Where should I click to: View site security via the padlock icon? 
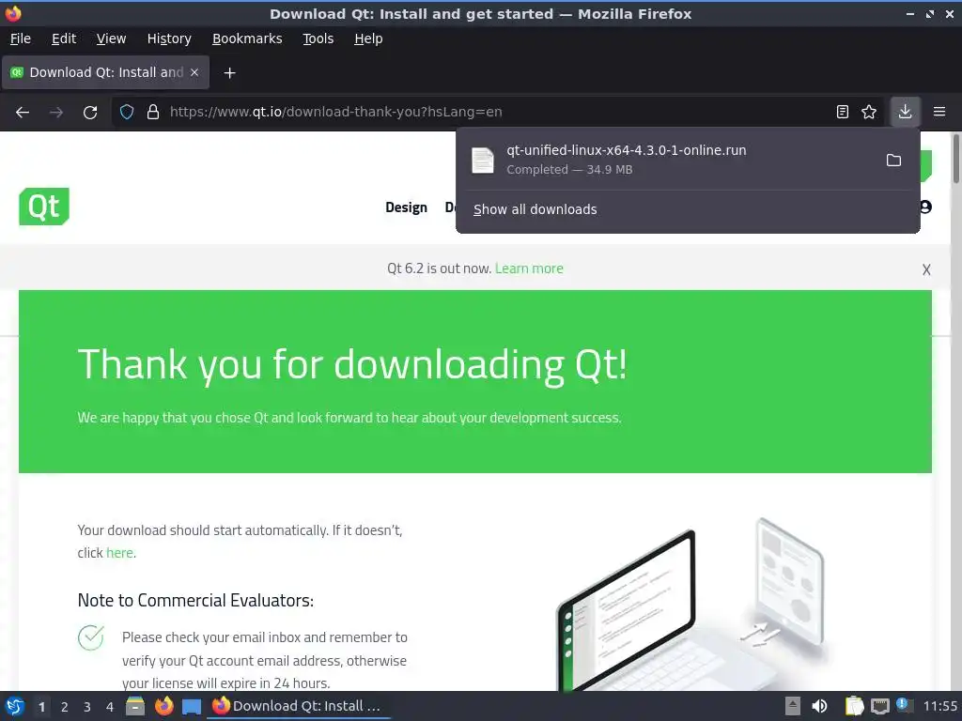coord(153,112)
